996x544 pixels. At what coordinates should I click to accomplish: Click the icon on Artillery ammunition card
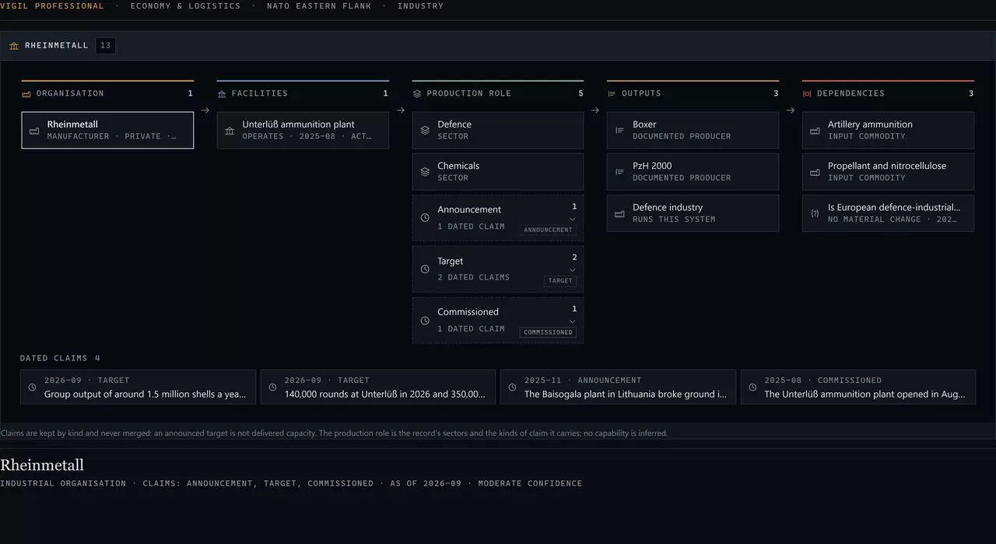coord(815,131)
